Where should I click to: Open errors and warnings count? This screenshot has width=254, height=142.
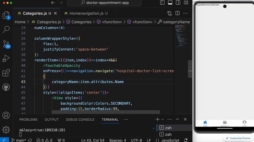coord(44,140)
